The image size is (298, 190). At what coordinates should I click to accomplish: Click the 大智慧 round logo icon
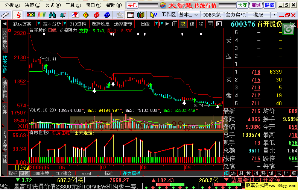(163, 5)
